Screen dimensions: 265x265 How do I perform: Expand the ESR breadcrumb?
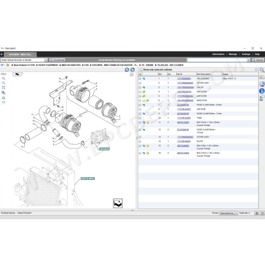83,65
